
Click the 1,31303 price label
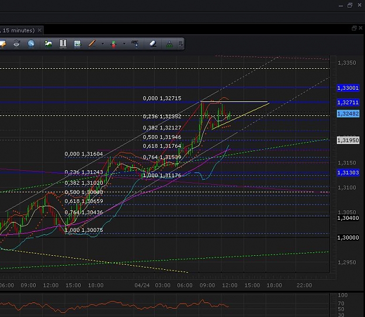click(x=348, y=172)
